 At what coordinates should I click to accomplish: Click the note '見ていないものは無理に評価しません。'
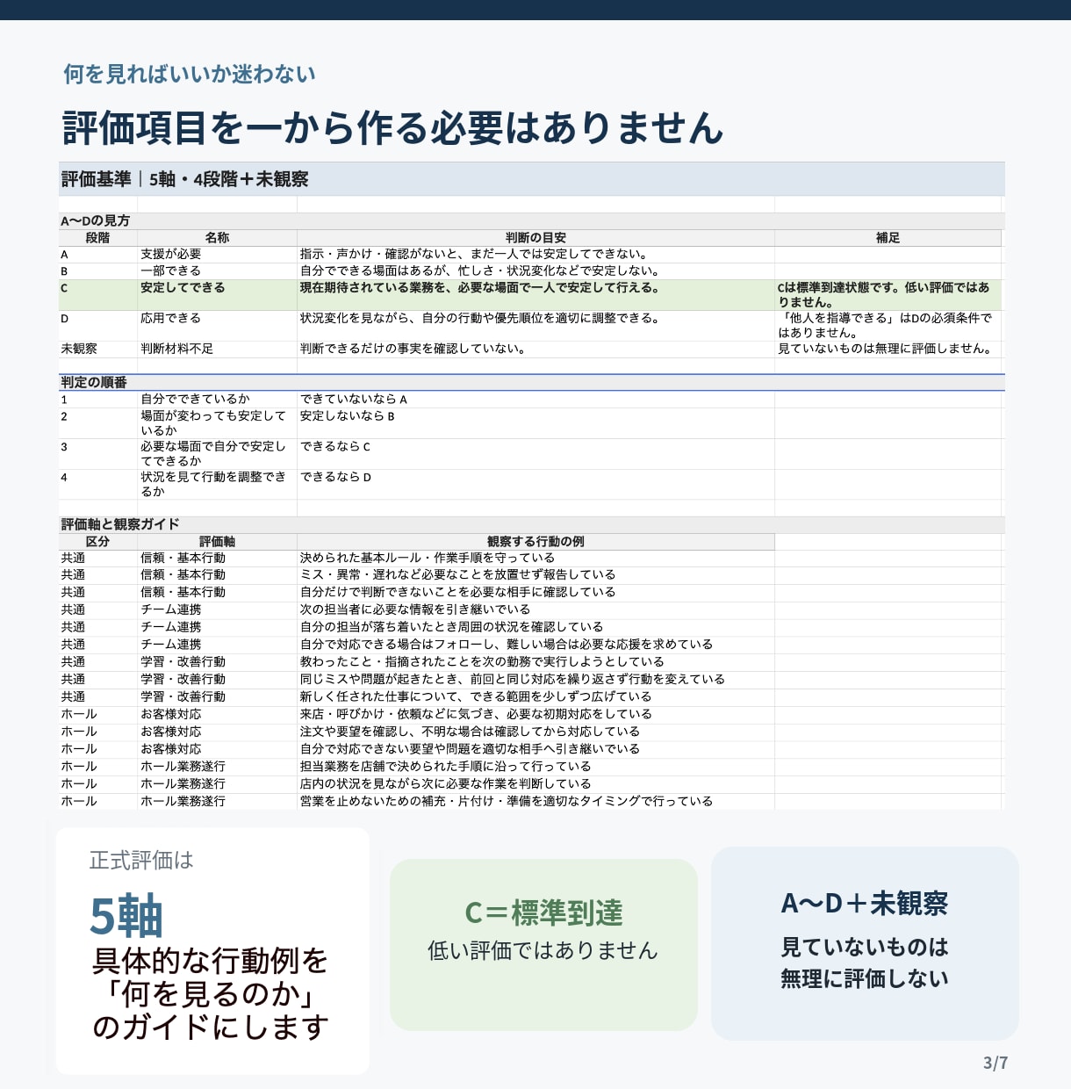pos(888,349)
